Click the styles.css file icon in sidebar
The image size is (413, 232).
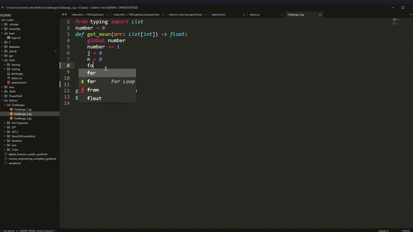point(8,78)
